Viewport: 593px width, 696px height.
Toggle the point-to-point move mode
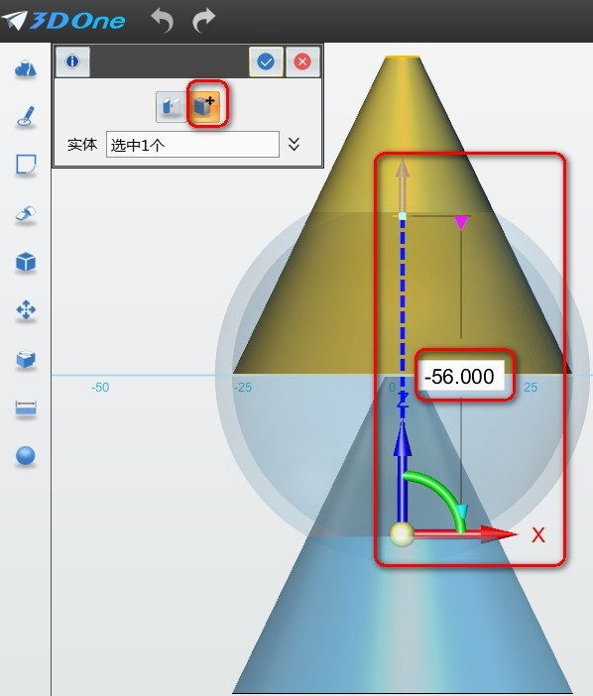171,106
